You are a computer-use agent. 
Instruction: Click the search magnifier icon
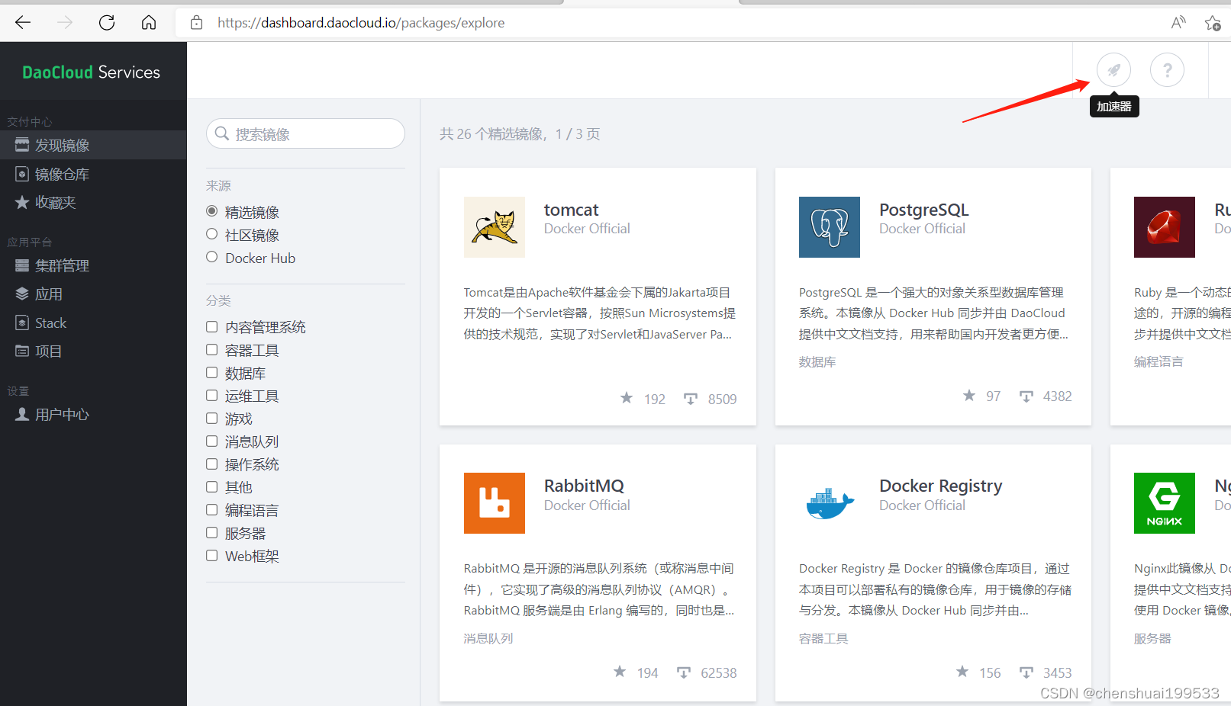[x=222, y=133]
